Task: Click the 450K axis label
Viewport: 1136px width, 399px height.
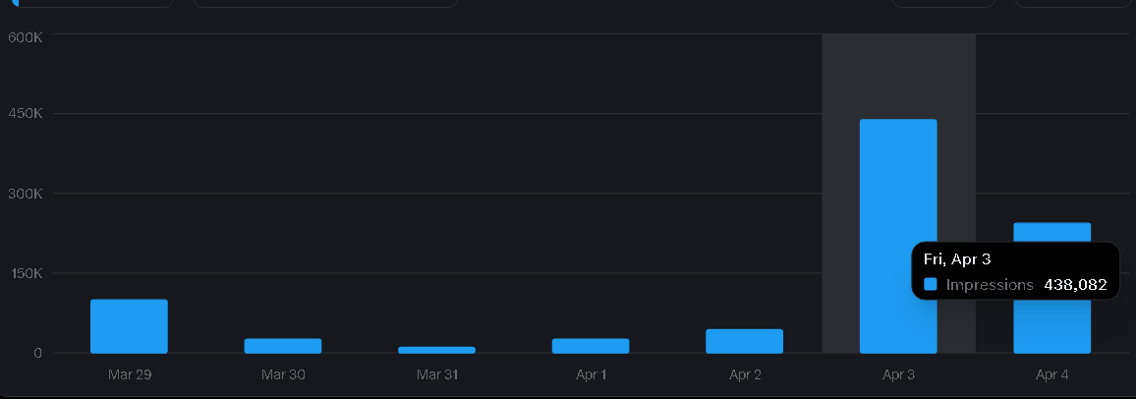Action: 27,114
